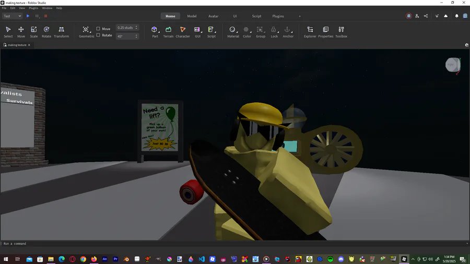Screen dimensions: 470x264
Task: Open the Properties panel
Action: (325, 32)
